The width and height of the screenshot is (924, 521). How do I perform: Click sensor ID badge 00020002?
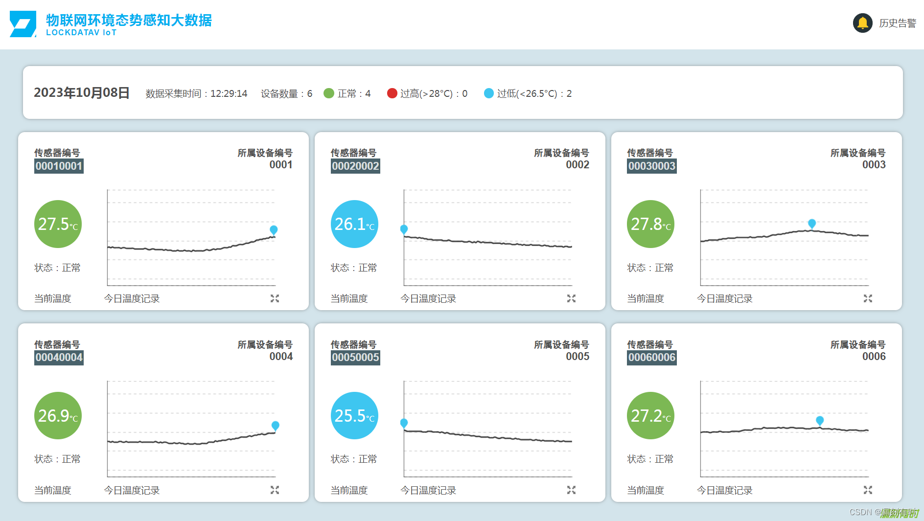tap(355, 166)
